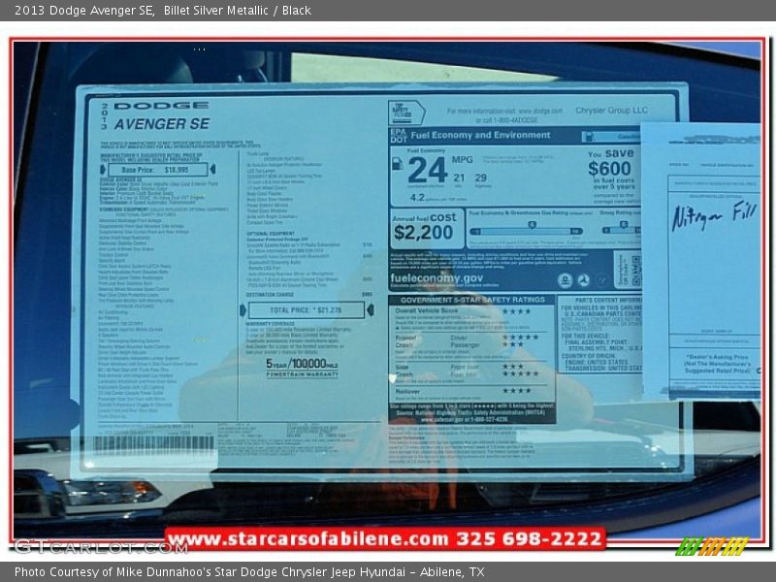Click the barcode at the sticker's bottom left

click(154, 443)
